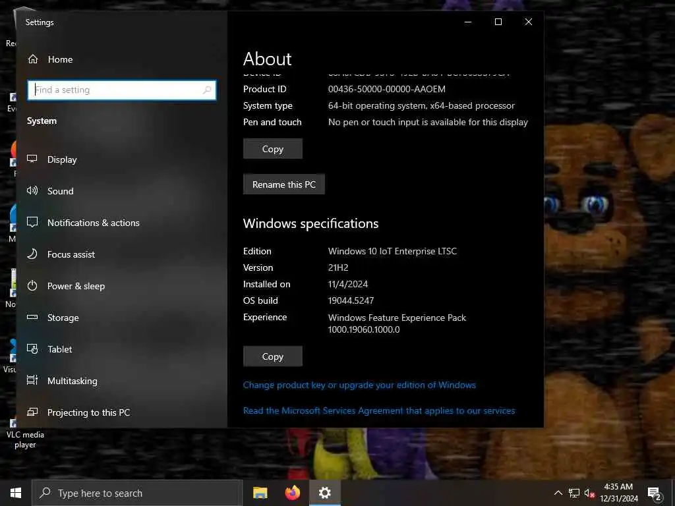This screenshot has width=675, height=506.
Task: Maximize the Settings window
Action: (x=498, y=22)
